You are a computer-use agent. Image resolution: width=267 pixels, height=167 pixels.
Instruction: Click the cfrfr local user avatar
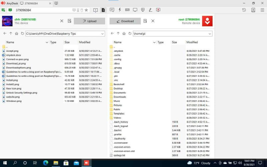pos(7,21)
